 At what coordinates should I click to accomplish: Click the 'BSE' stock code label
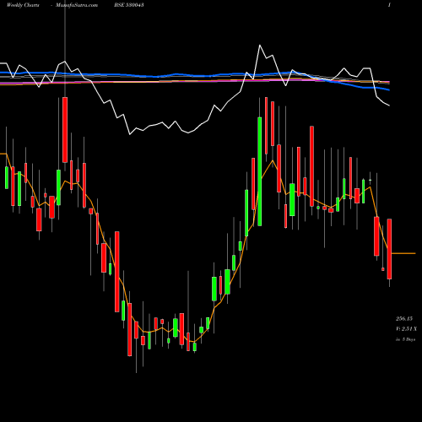(x=129, y=5)
